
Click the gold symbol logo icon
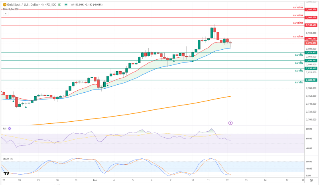click(x=3, y=4)
